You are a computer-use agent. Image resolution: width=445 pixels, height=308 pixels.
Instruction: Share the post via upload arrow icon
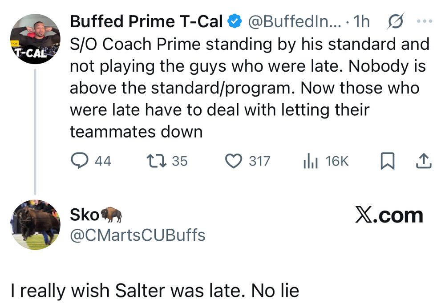(x=424, y=161)
